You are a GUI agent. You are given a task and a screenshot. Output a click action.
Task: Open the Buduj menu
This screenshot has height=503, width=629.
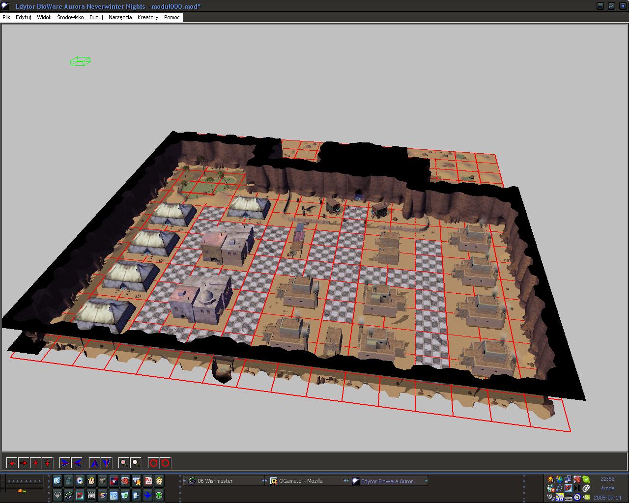click(x=96, y=17)
